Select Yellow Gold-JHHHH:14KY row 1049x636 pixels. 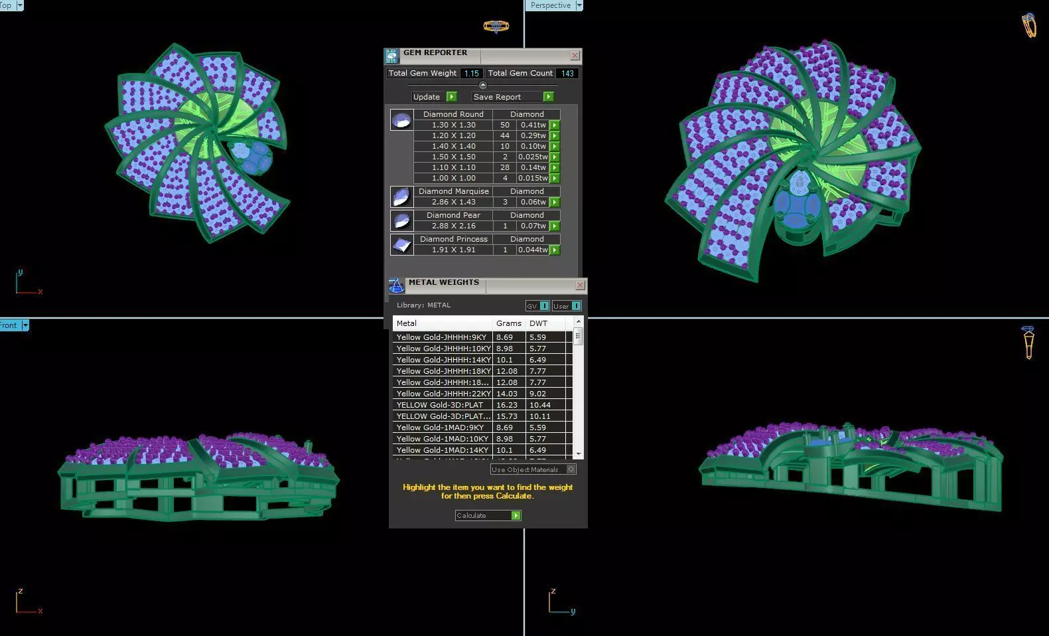[482, 360]
